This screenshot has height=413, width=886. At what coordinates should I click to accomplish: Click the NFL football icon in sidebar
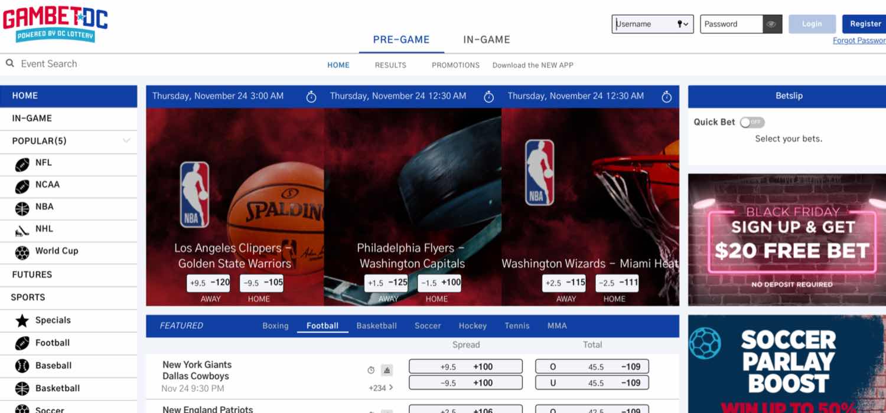point(22,165)
